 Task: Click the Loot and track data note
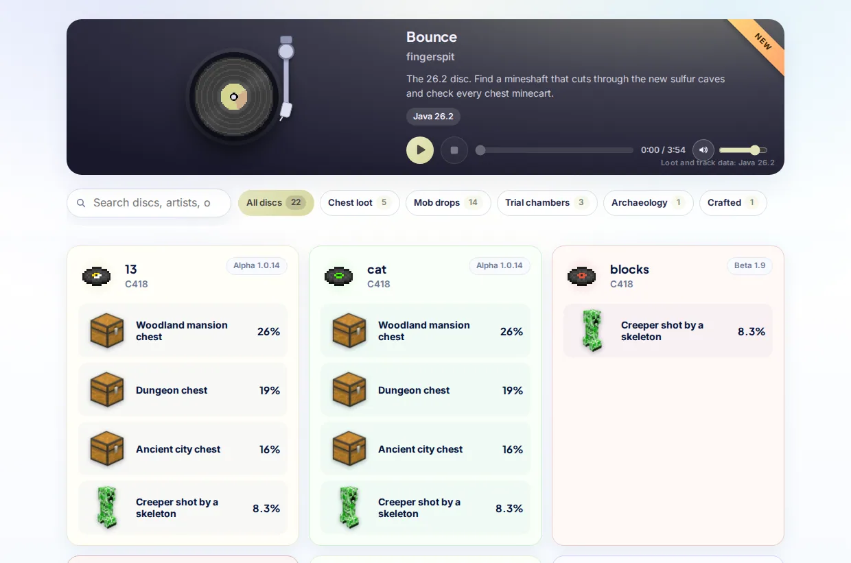pyautogui.click(x=718, y=163)
